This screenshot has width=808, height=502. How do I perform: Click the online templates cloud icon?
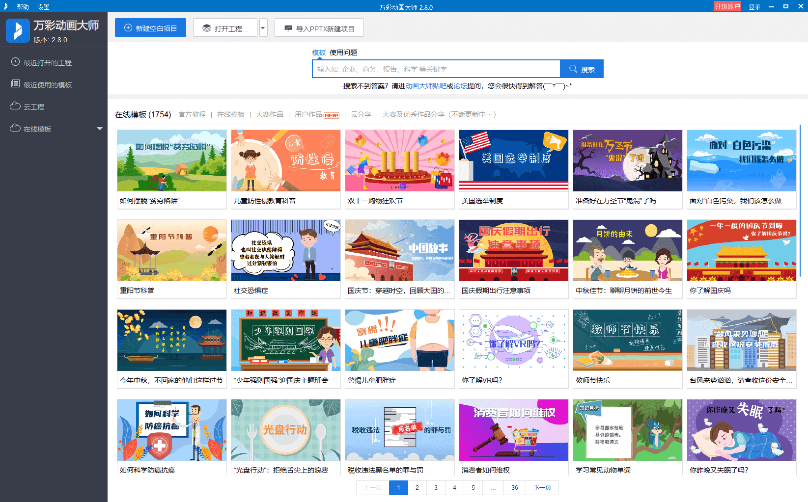pyautogui.click(x=15, y=129)
